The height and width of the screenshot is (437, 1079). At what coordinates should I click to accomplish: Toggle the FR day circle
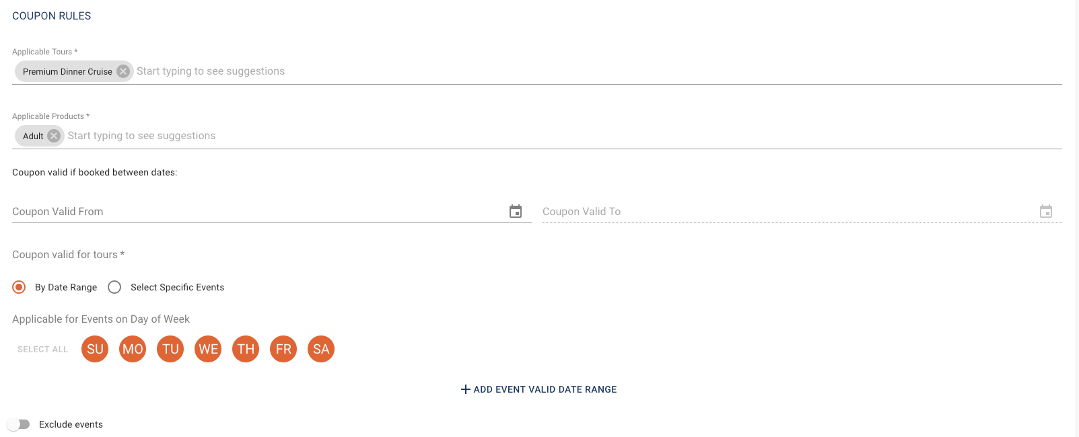pos(283,349)
